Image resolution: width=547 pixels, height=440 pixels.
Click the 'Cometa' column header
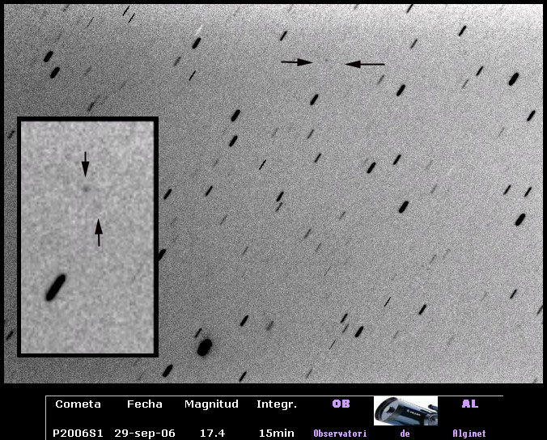pos(78,404)
